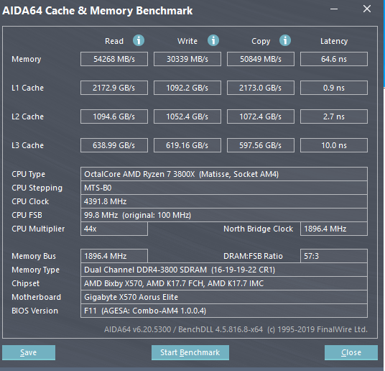Select L3 Cache Write value 619.16 GB/s
This screenshot has height=371, width=385.
pyautogui.click(x=187, y=145)
